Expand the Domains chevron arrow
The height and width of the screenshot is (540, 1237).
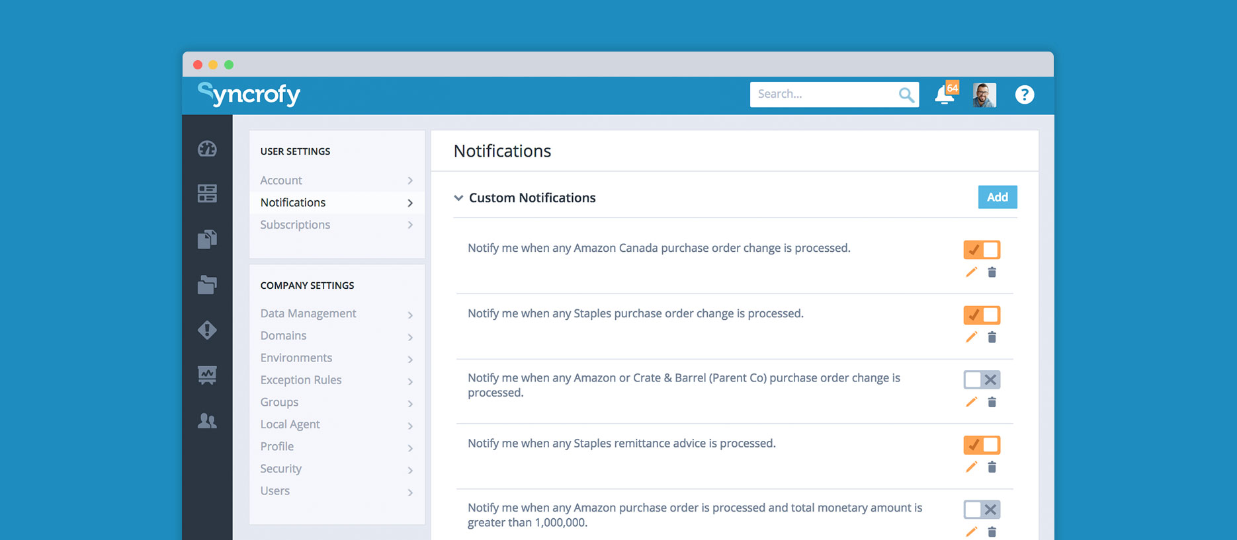pos(410,337)
